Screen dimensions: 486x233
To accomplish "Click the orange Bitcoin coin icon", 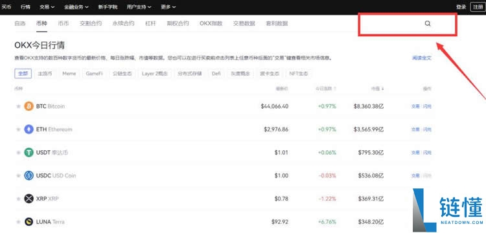I will (x=29, y=106).
